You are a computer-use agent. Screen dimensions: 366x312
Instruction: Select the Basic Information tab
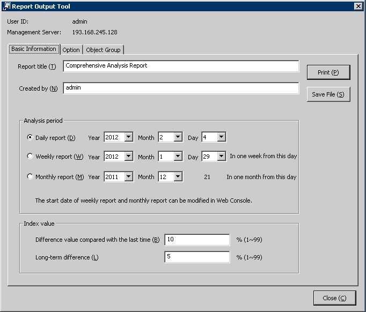[34, 49]
